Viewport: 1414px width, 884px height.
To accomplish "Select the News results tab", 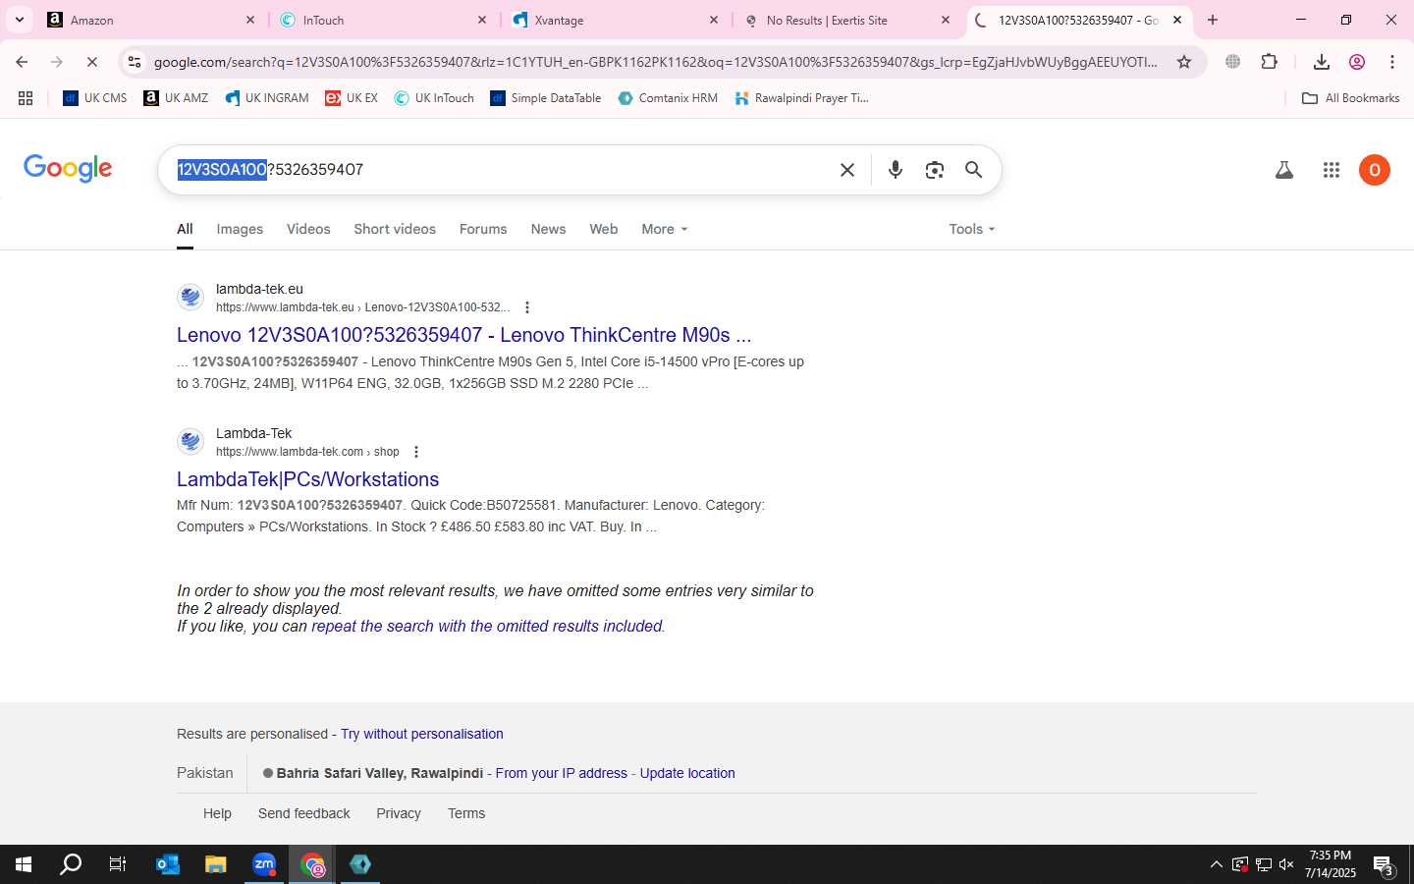I will [x=548, y=229].
